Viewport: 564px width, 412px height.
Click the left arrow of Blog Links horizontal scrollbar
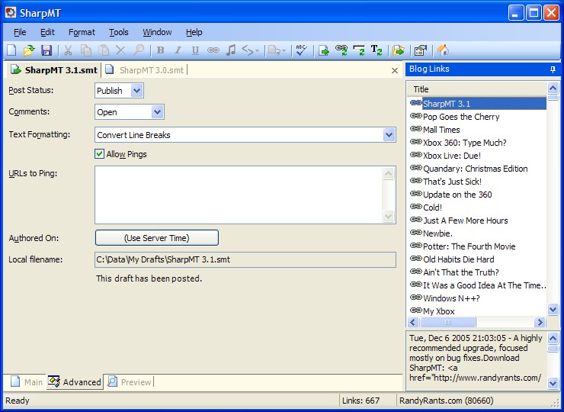point(413,322)
